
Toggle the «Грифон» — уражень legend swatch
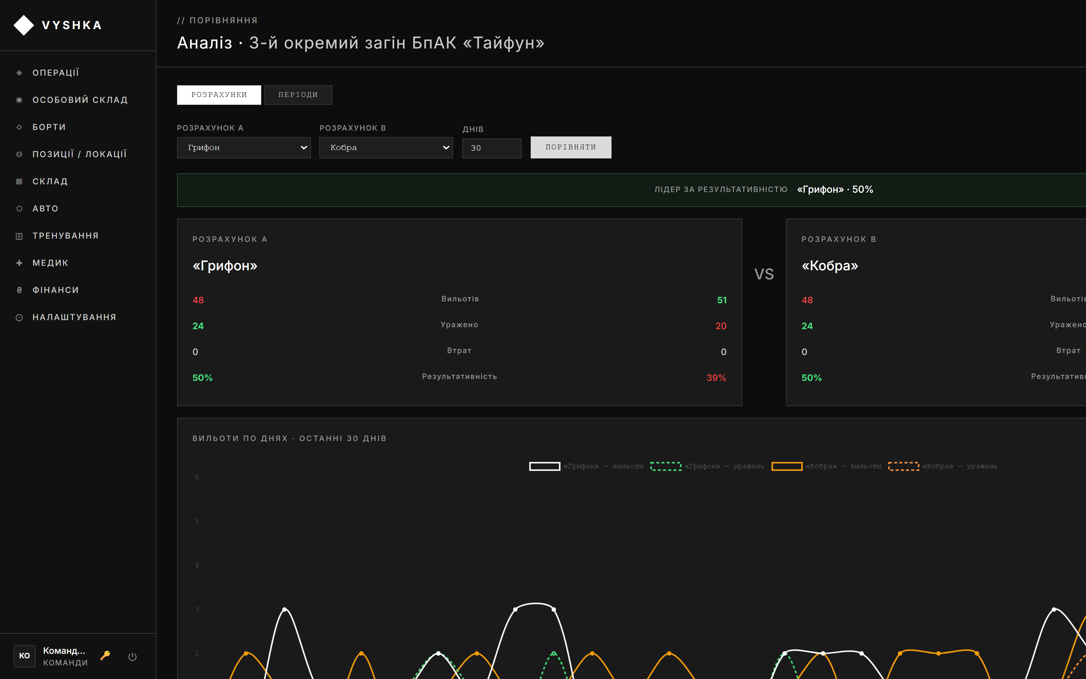pyautogui.click(x=666, y=467)
